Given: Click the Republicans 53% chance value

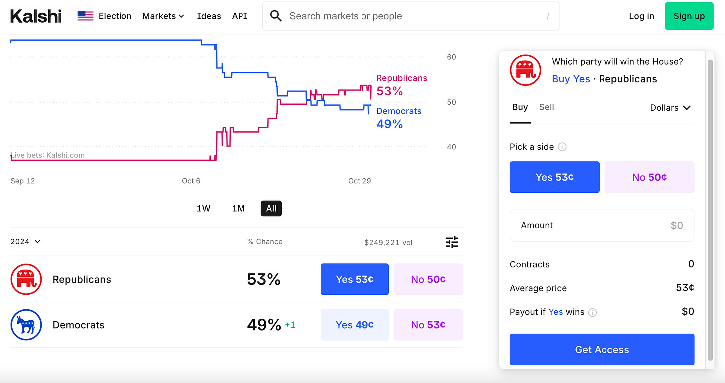Looking at the screenshot, I should click(264, 279).
